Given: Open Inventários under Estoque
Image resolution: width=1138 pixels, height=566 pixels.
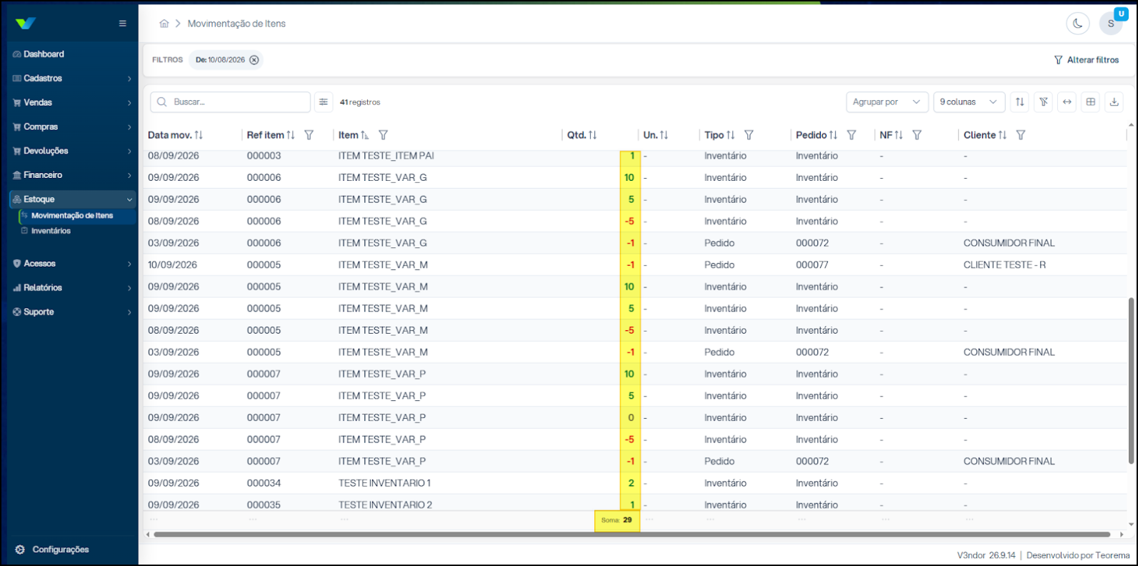Looking at the screenshot, I should tap(51, 231).
